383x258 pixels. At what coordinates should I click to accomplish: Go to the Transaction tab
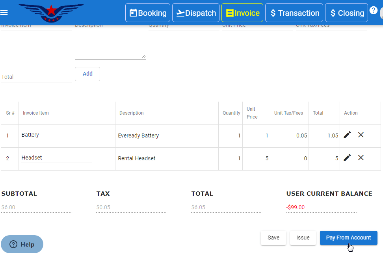pos(294,13)
